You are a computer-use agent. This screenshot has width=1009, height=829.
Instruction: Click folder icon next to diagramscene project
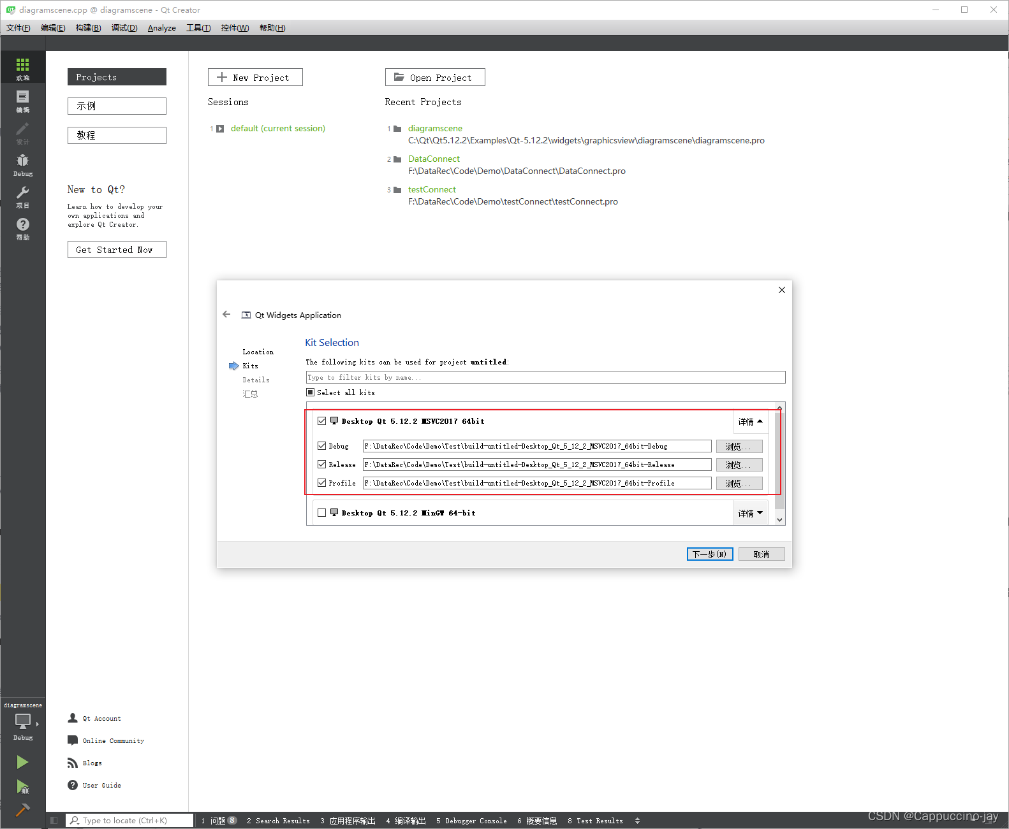[397, 129]
